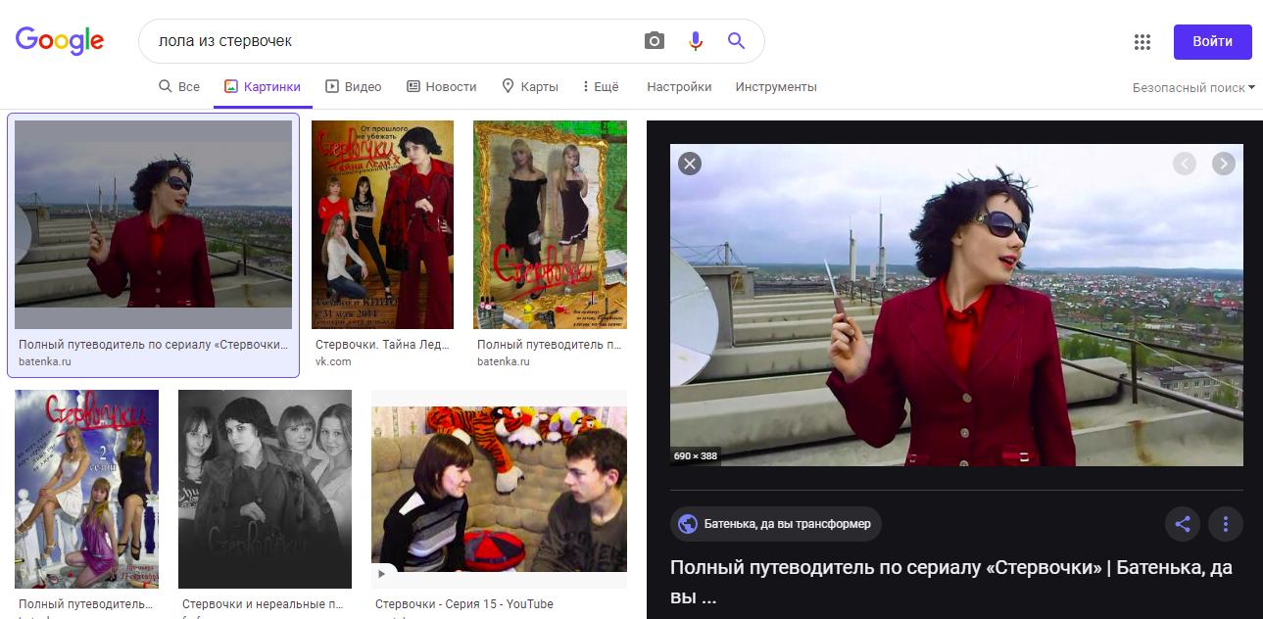Open the Новости tab

point(442,87)
